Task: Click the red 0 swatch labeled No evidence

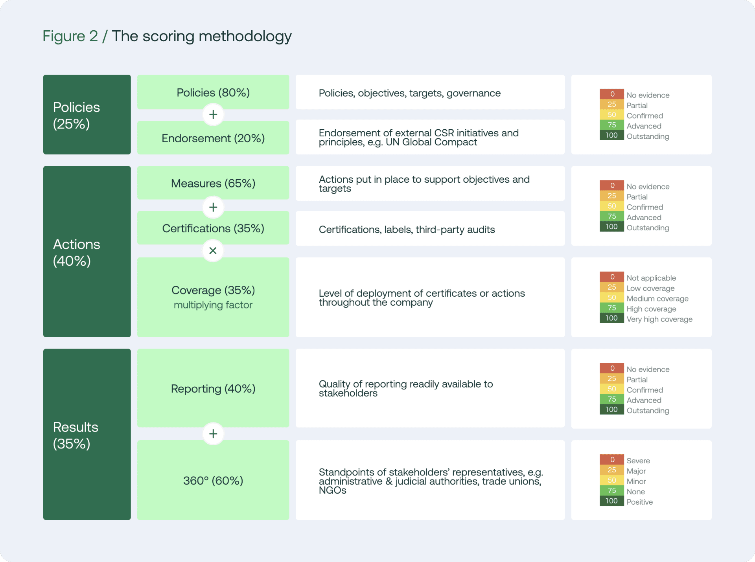Action: pos(611,94)
